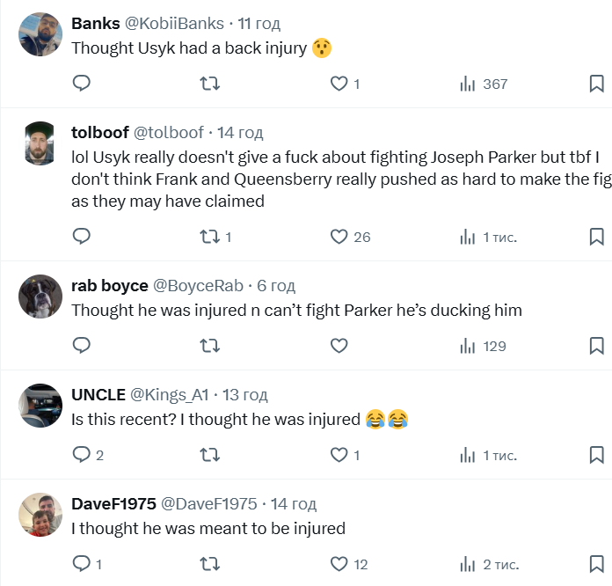Viewport: 612px width, 586px height.
Task: Like rab boyce's ducking tweet
Action: coord(339,346)
